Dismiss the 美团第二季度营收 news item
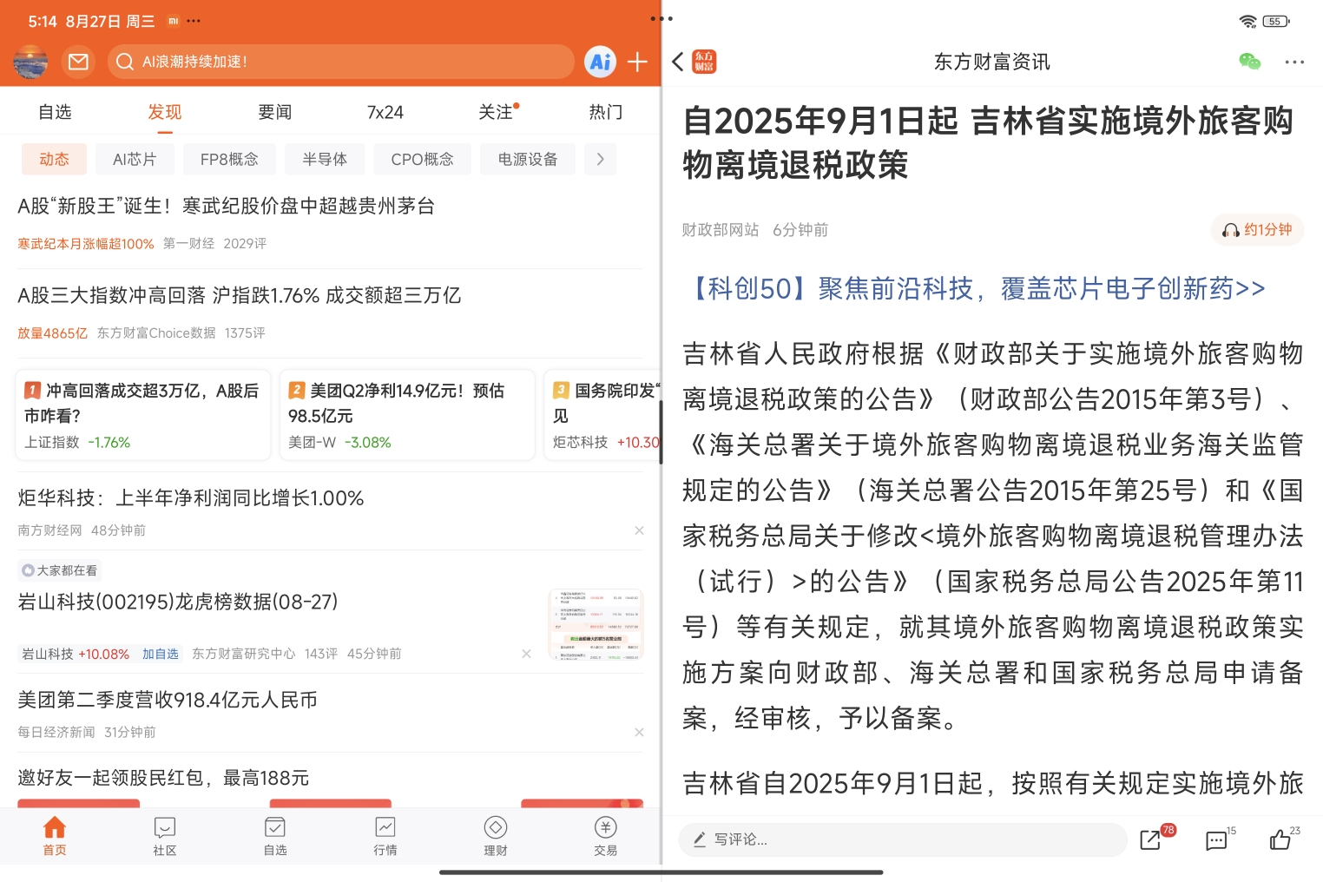The height and width of the screenshot is (882, 1323). click(639, 733)
